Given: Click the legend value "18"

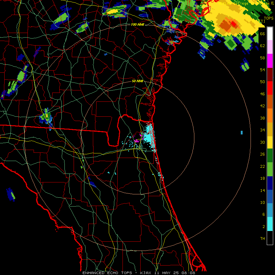Looking at the screenshot, I should coord(262,178).
